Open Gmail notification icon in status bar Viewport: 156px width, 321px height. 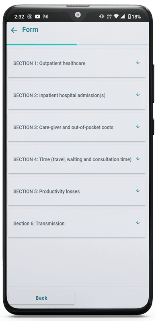click(x=45, y=16)
